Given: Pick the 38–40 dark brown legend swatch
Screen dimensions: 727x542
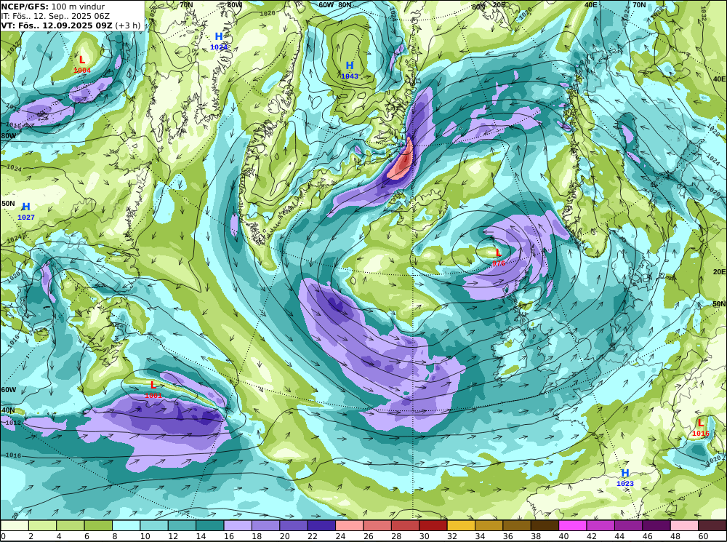Looking at the screenshot, I should point(545,525).
